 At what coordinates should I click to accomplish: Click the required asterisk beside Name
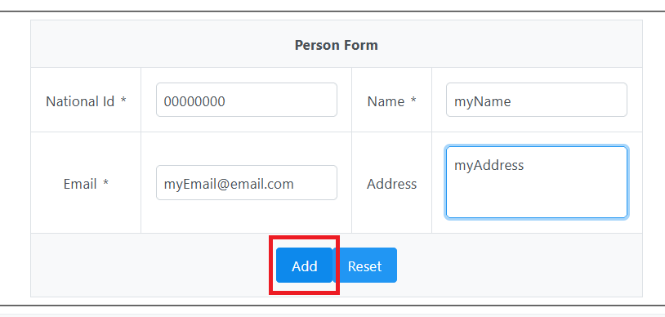coord(413,100)
